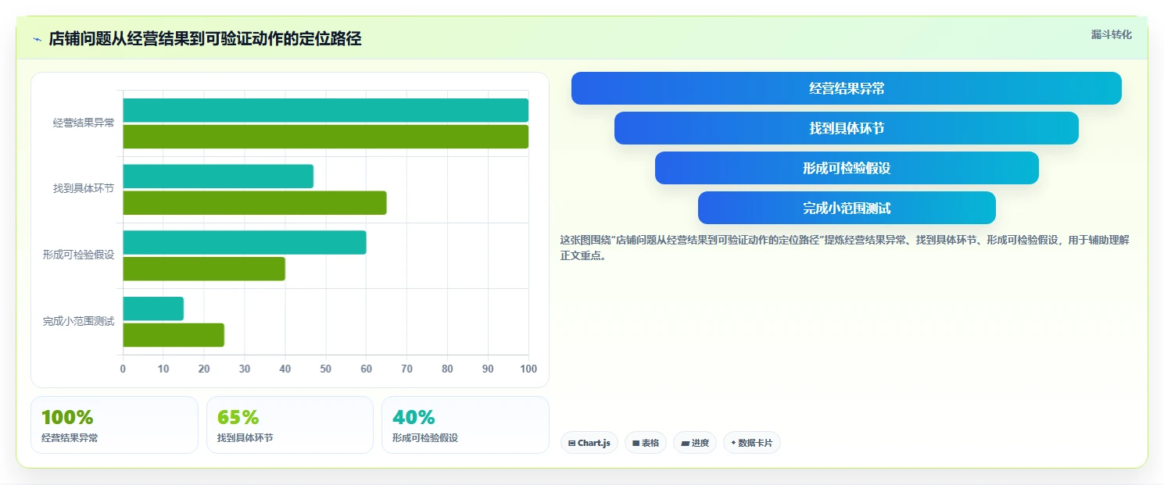The width and height of the screenshot is (1164, 485).
Task: Click the 找到具体环节 y-axis label
Action: 84,189
